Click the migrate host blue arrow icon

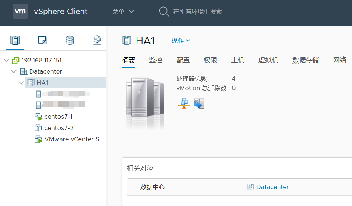(199, 103)
